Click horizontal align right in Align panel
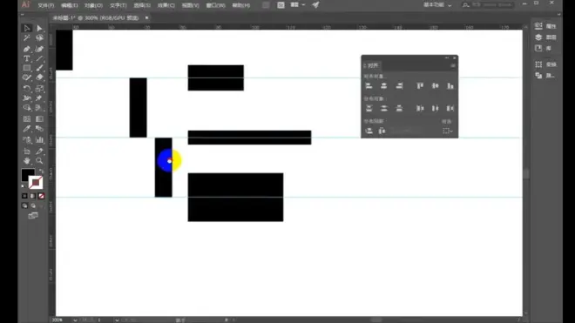The height and width of the screenshot is (323, 575). pyautogui.click(x=399, y=86)
